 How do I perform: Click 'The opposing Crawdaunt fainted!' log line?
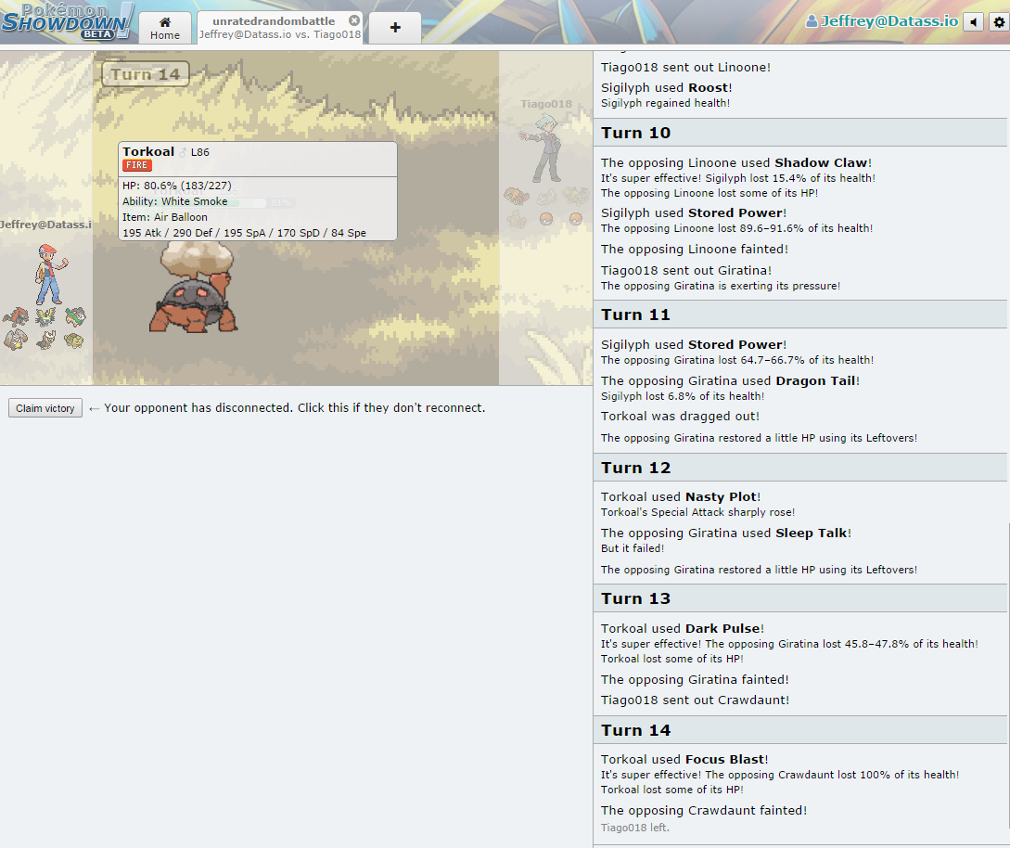[x=704, y=811]
